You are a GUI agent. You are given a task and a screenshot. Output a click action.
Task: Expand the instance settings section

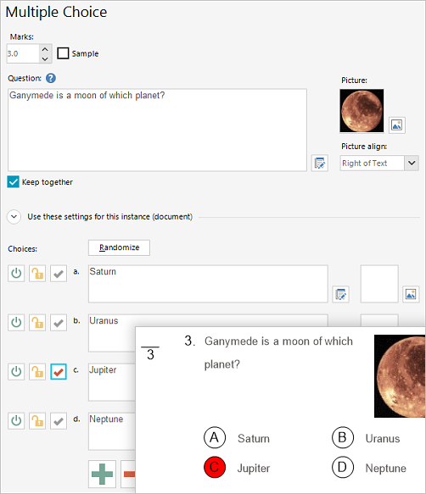click(14, 217)
